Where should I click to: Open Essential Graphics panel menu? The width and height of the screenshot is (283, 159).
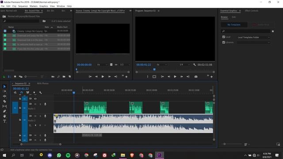[x=240, y=11]
